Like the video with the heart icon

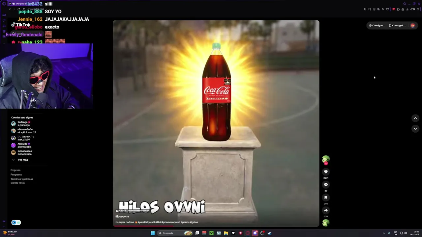(x=326, y=172)
